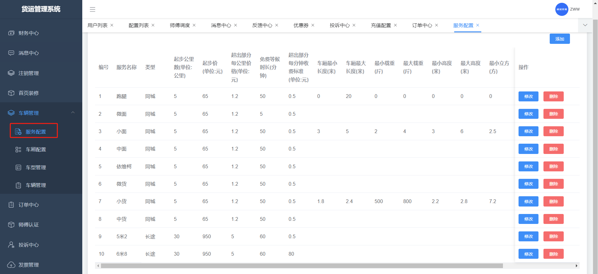Click the horizontal scrollbar thumb
598x274 pixels.
click(302, 266)
